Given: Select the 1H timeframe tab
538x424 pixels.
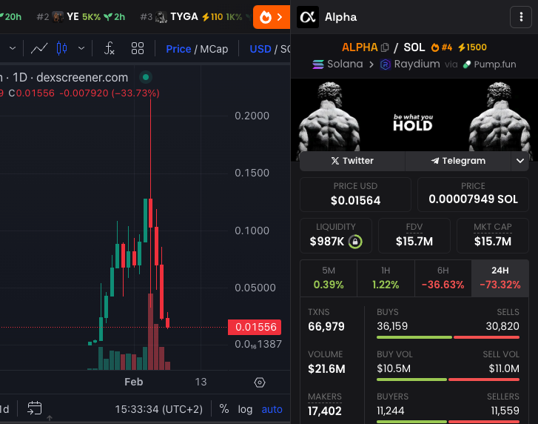Looking at the screenshot, I should tap(386, 278).
